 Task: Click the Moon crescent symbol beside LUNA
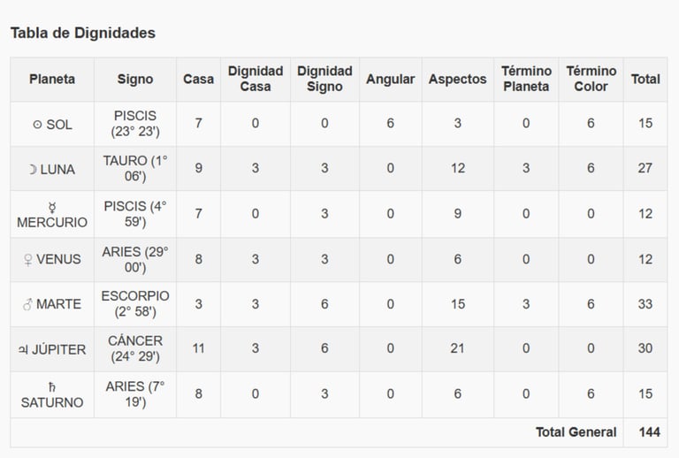pyautogui.click(x=33, y=170)
